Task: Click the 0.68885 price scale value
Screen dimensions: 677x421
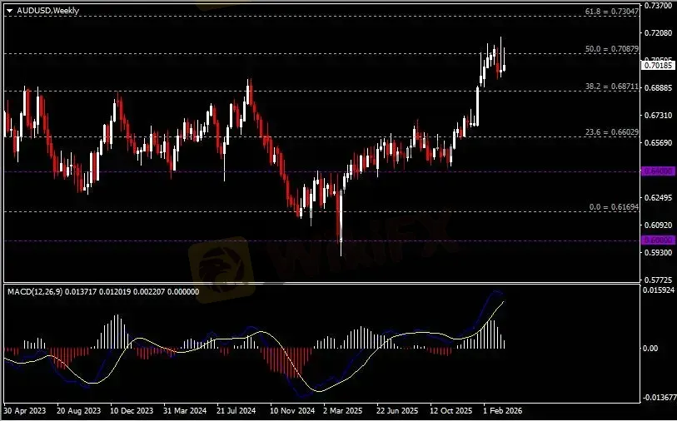Action: (659, 87)
